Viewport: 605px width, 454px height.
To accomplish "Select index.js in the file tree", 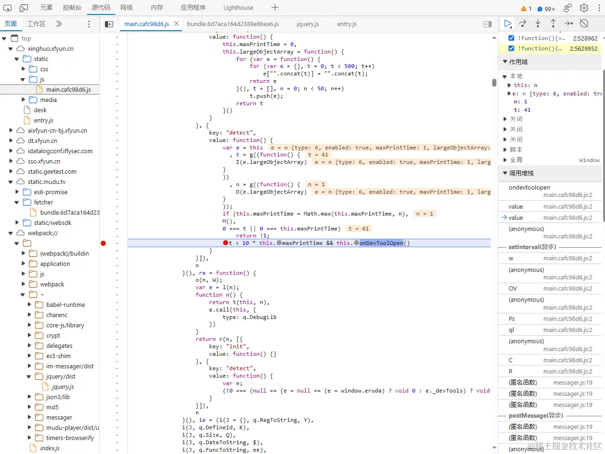I will [49, 448].
